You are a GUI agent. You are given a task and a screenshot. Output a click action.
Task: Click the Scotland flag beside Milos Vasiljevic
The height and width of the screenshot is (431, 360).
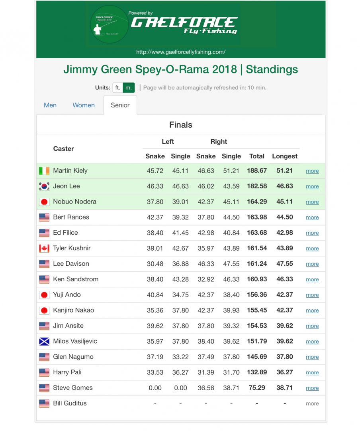pos(44,342)
